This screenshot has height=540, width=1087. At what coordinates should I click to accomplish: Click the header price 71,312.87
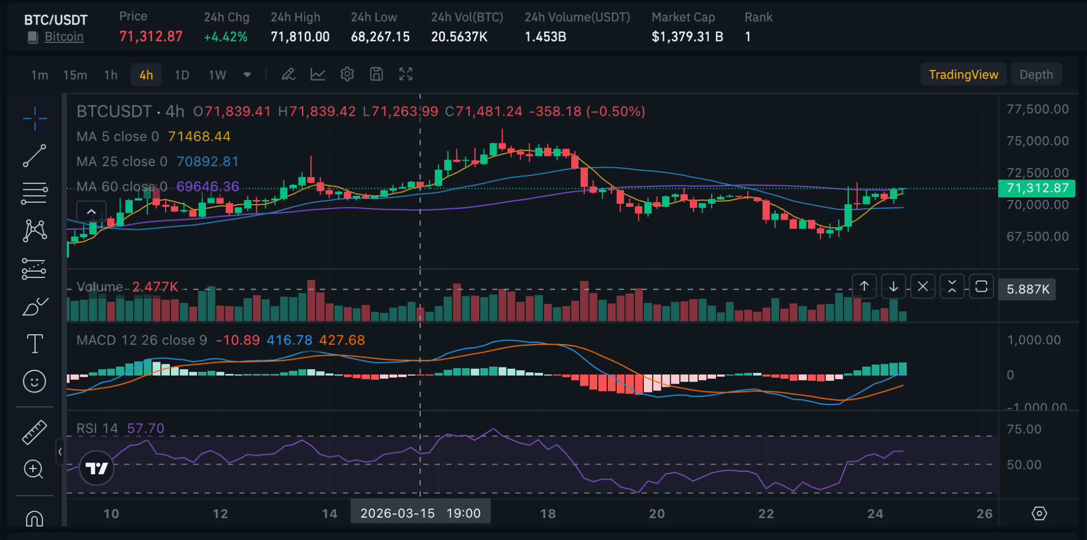pos(151,37)
